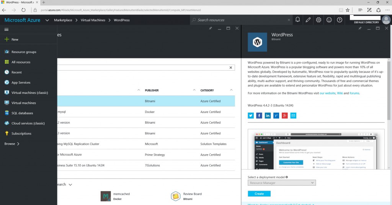Share WordPress on LinkedIn
This screenshot has height=205, width=392.
click(268, 115)
